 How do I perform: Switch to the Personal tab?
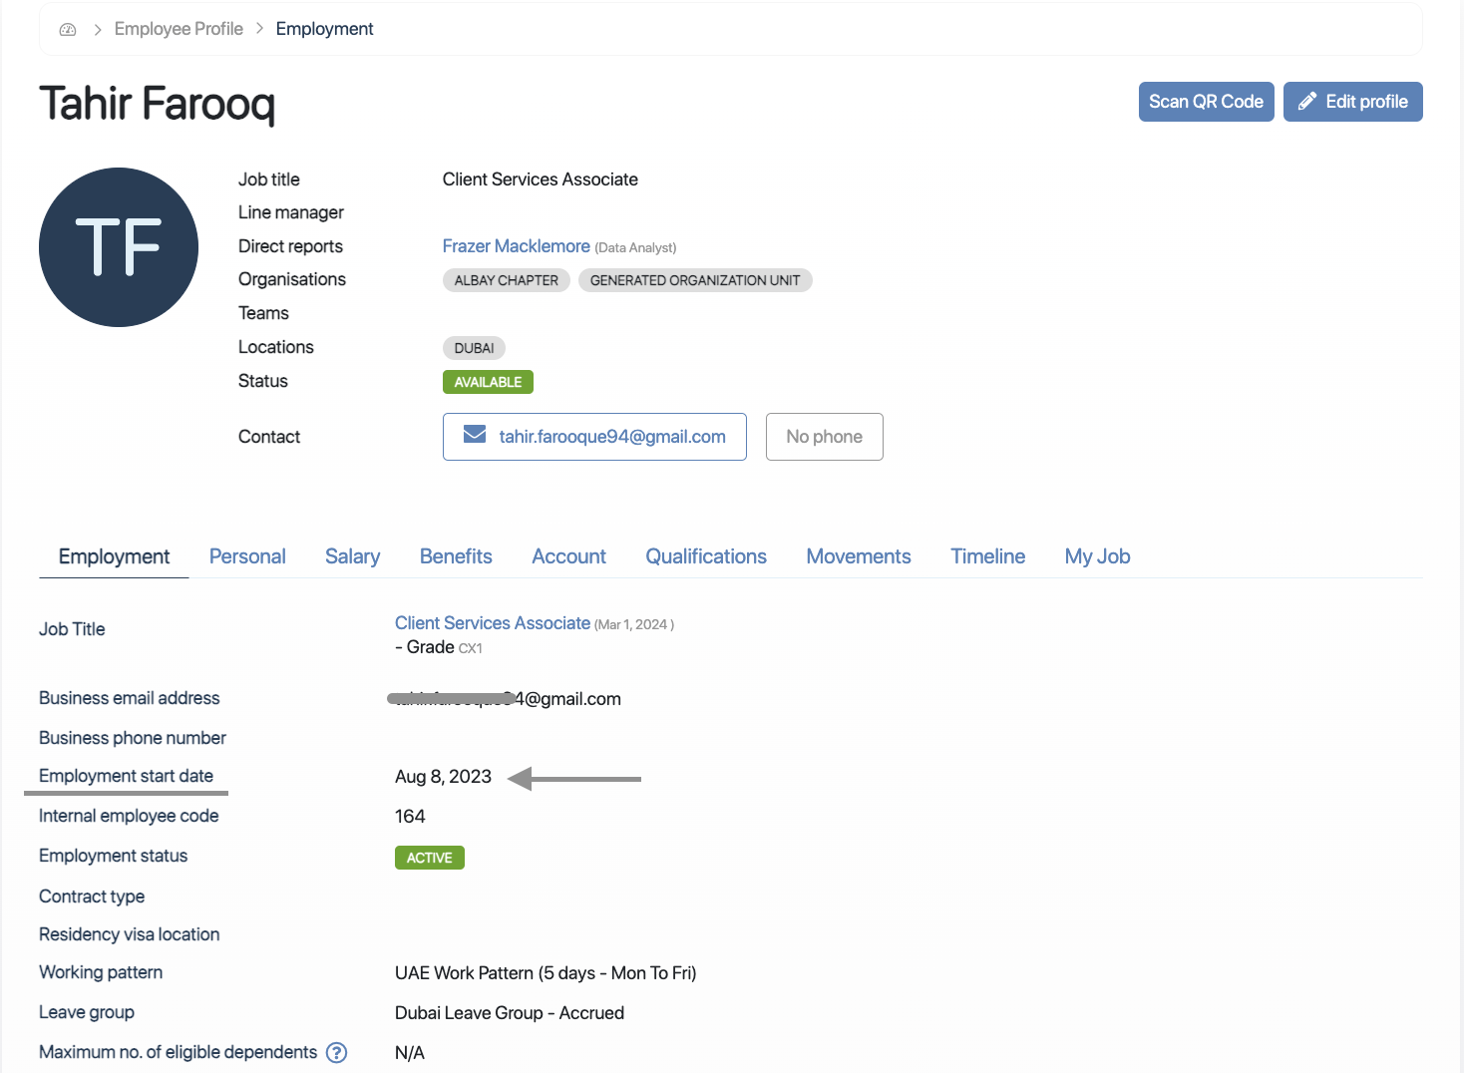(247, 556)
